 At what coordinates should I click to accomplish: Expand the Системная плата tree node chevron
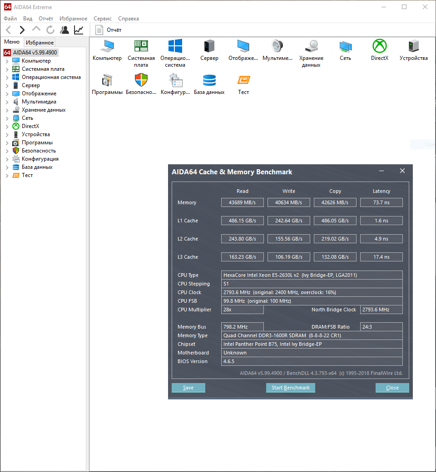7,69
